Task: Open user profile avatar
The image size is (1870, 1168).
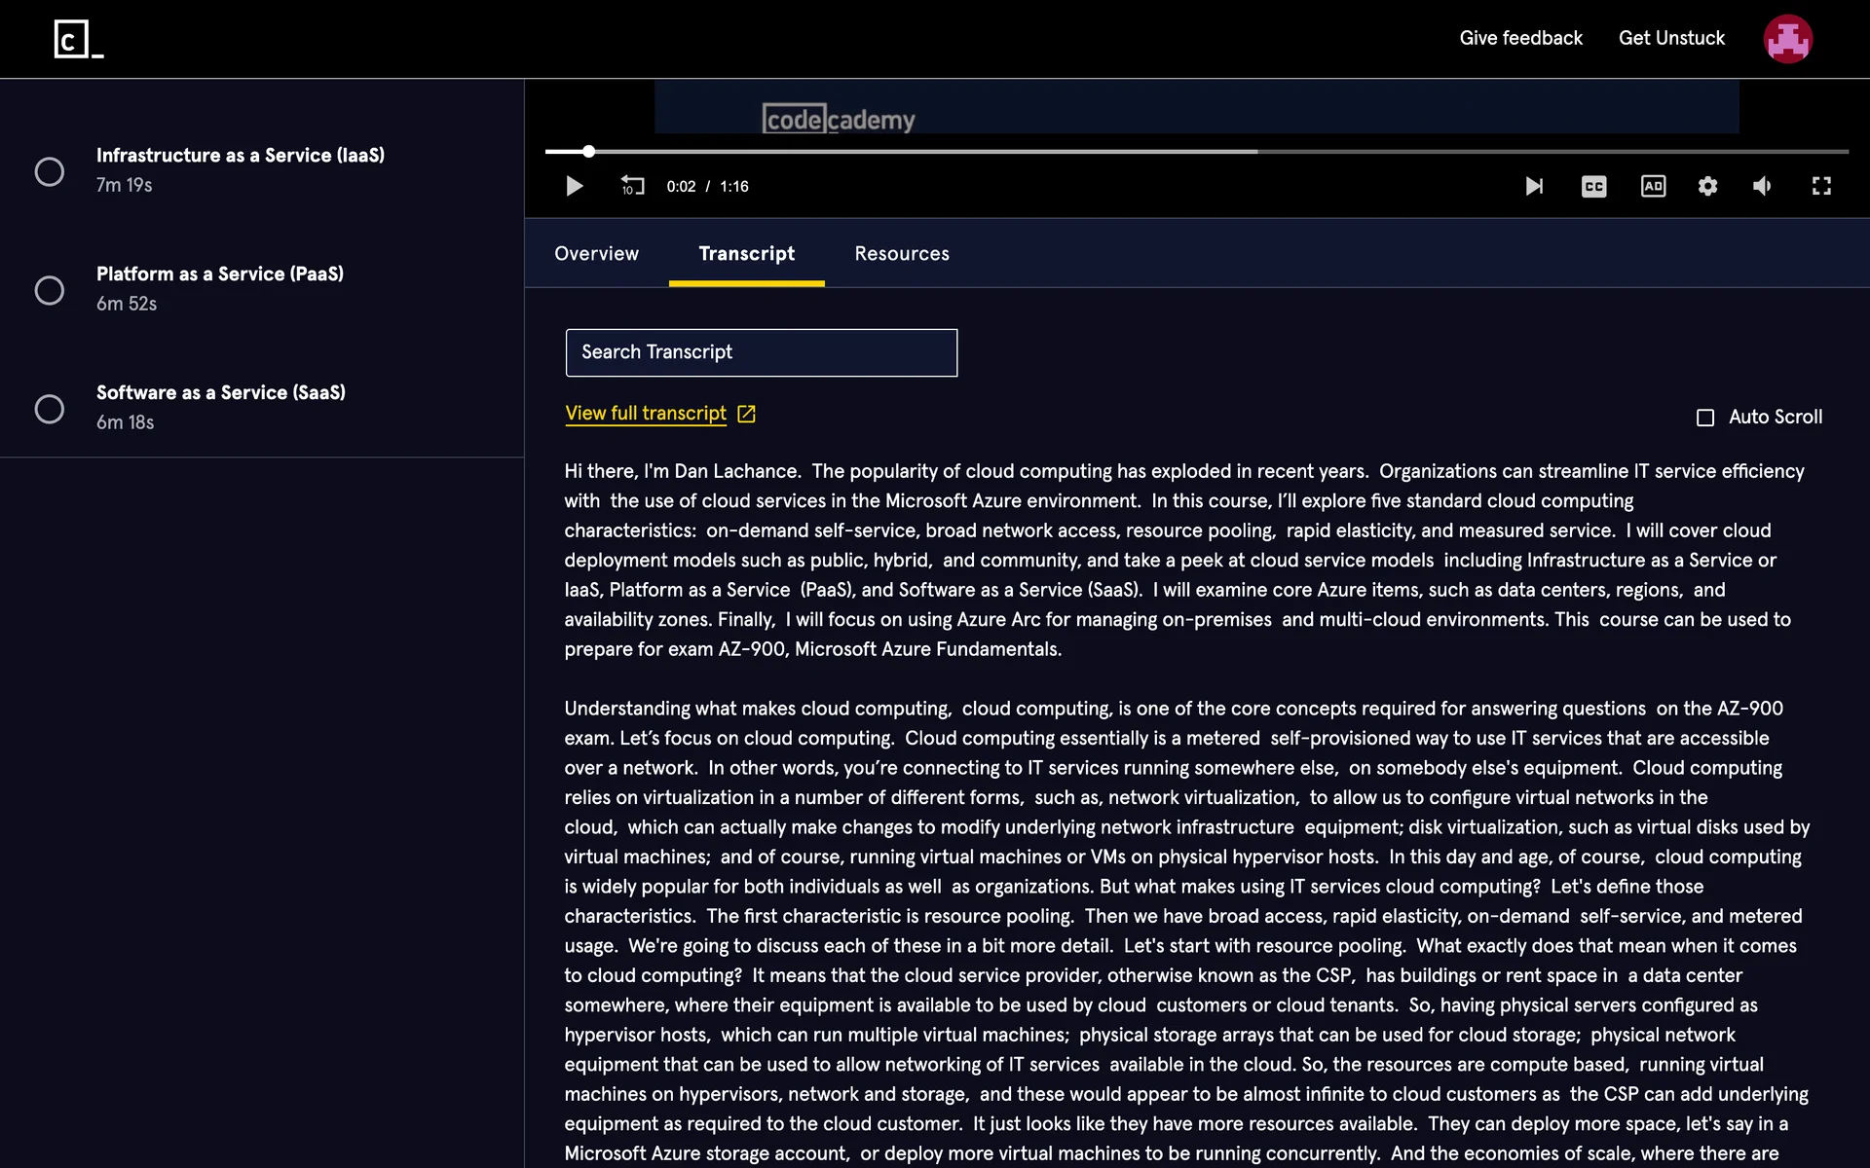Action: [x=1787, y=39]
